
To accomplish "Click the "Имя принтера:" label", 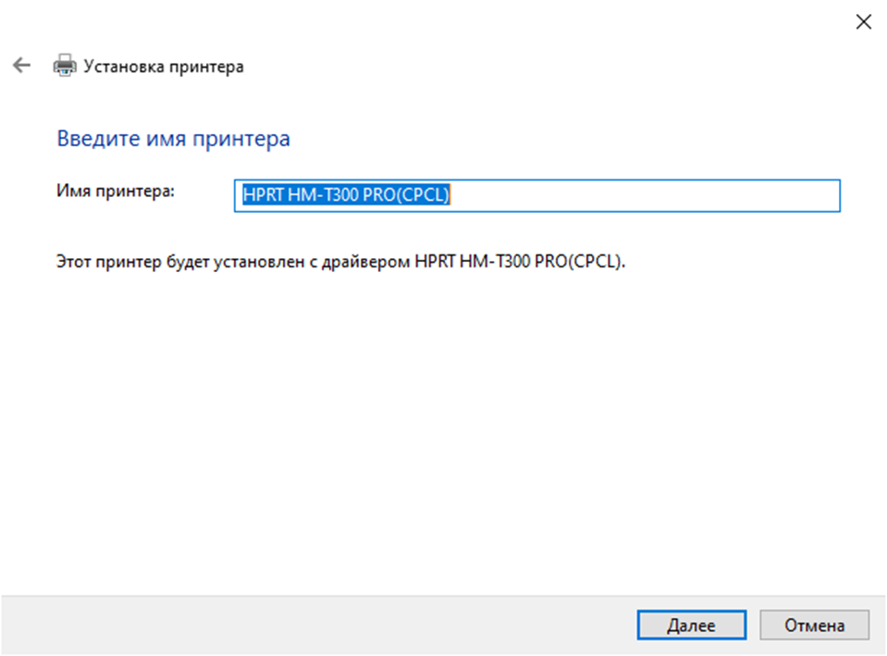I will [116, 191].
